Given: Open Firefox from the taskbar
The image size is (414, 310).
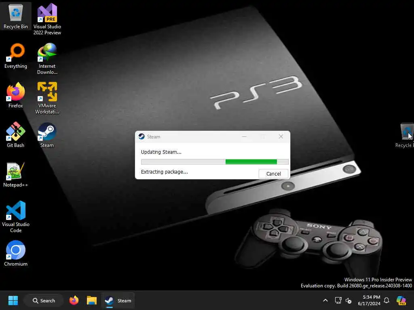Looking at the screenshot, I should click(x=74, y=300).
